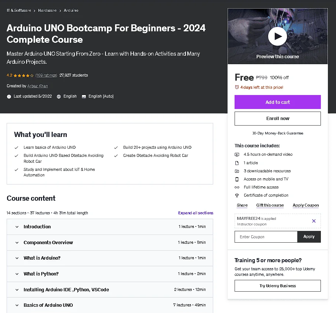Click Gift this course
Viewport: 336px width, 313px height.
click(270, 205)
